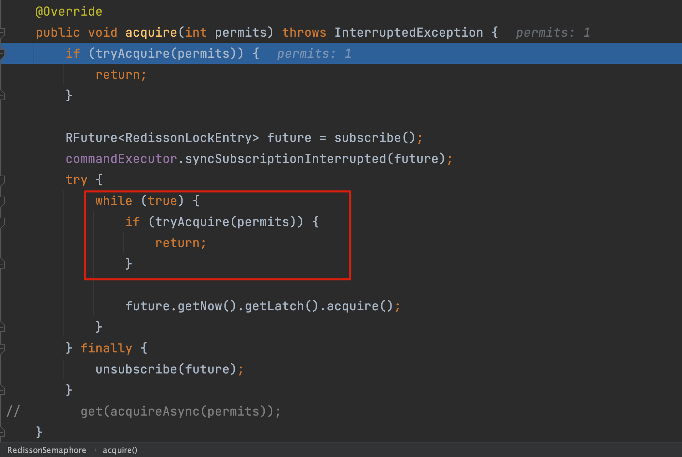Collapse the while (true) loop fold marker
The image size is (682, 457).
(2, 201)
